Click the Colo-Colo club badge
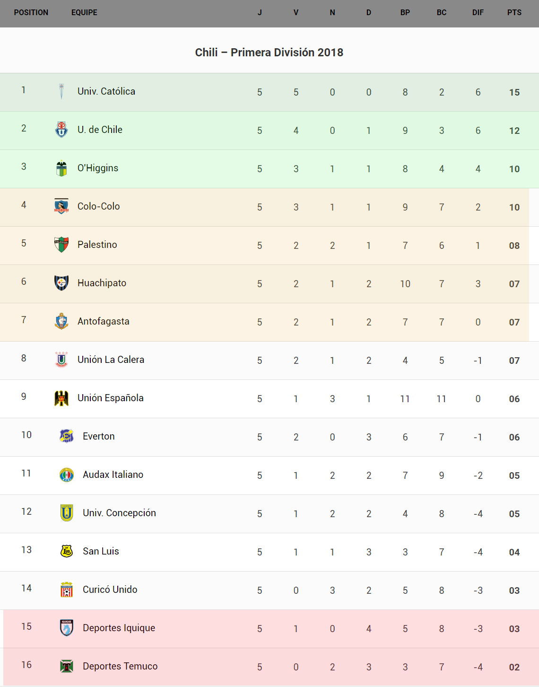539x687 pixels. tap(61, 206)
